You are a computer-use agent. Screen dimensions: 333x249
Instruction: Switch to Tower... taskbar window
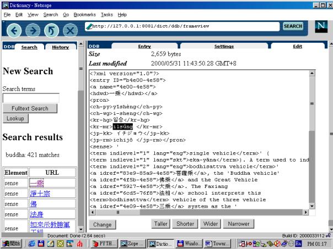click(217, 244)
